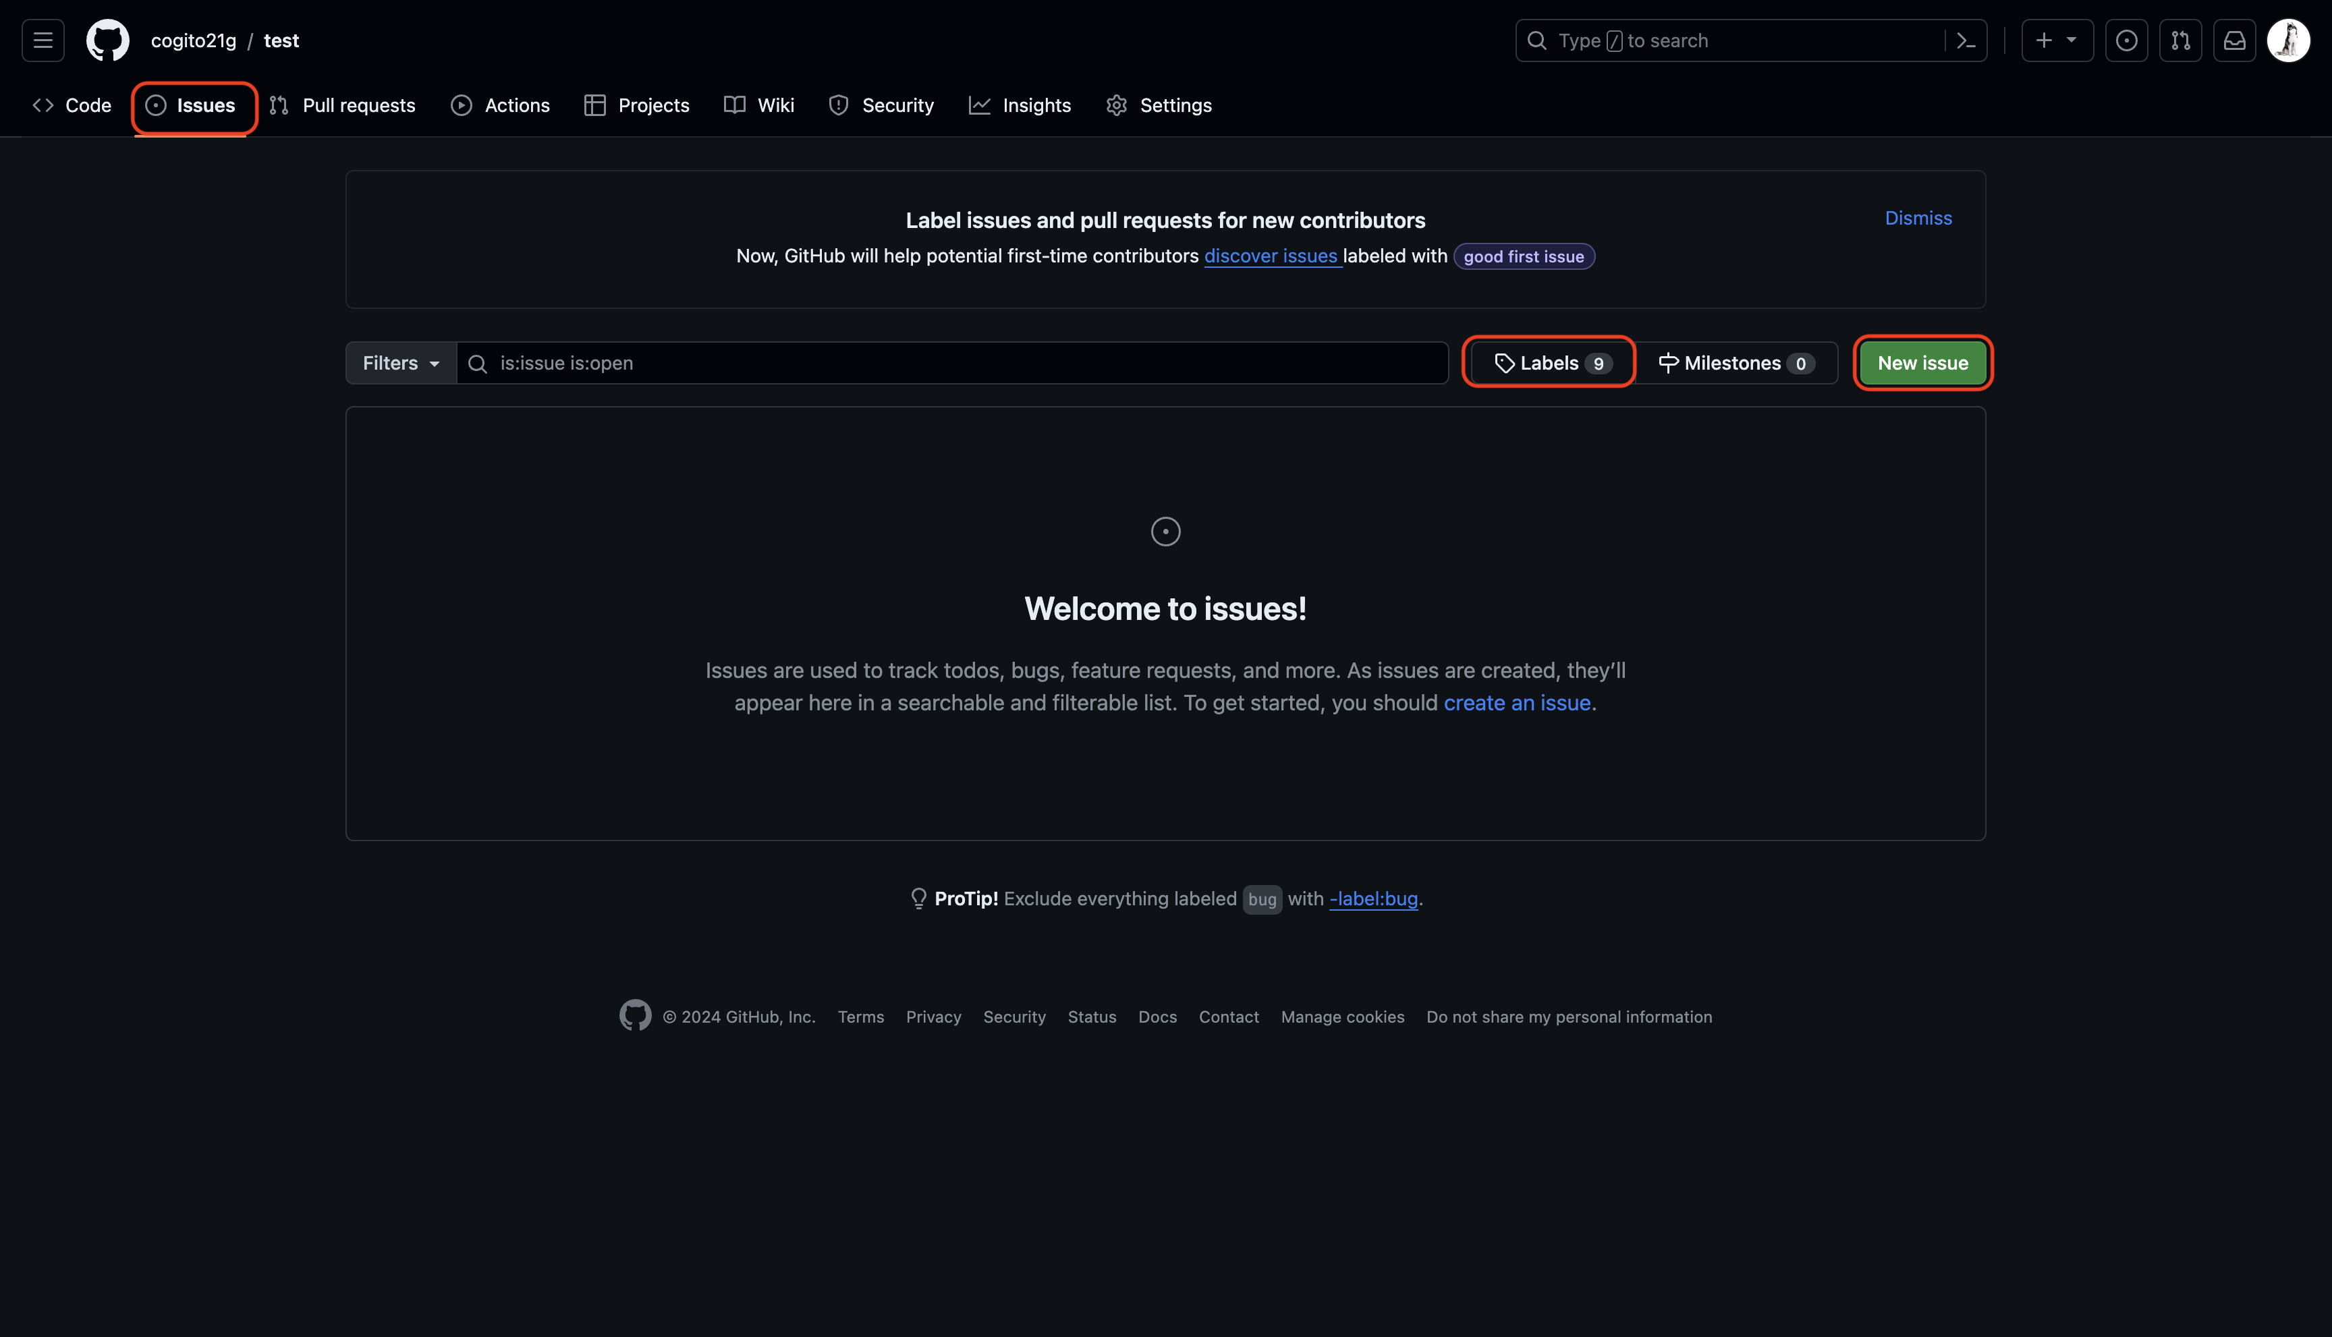This screenshot has height=1337, width=2332.
Task: Dismiss the new contributors banner
Action: click(x=1918, y=218)
